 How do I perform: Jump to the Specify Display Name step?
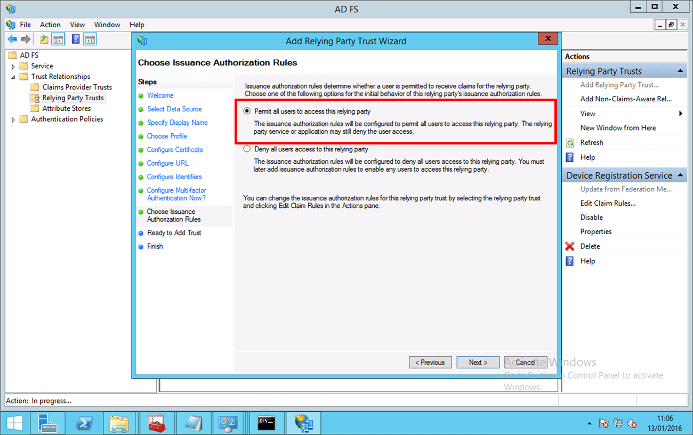point(178,123)
